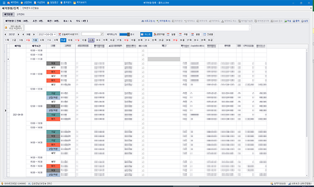Click the row icon for 10:00 ~ 10:30 slot
This screenshot has width=314, height=187.
coord(143,50)
